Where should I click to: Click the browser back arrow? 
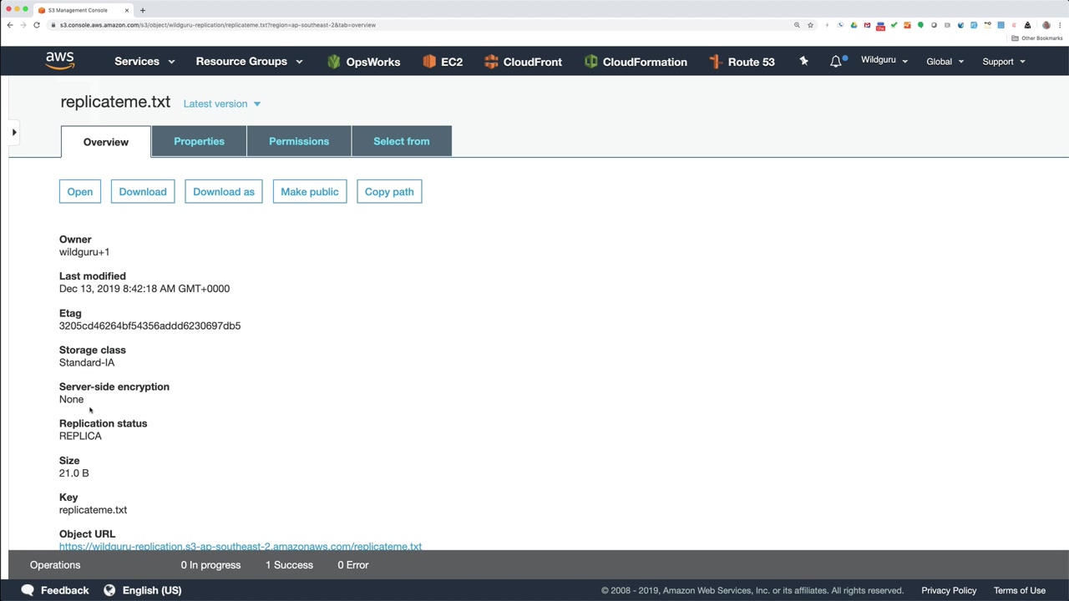pos(10,25)
